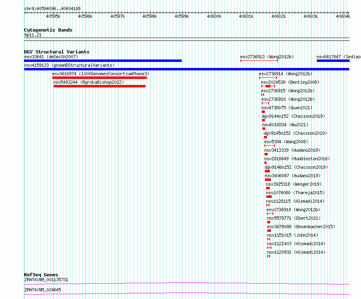Screen dimensions: 361x299
Task: Click nsv3925318 (Wenger2019) label
Action: 294,184
